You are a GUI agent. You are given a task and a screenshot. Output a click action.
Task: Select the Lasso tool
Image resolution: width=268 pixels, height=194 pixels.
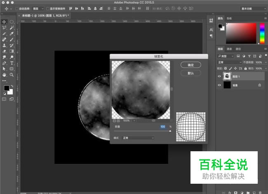[x=4, y=28]
